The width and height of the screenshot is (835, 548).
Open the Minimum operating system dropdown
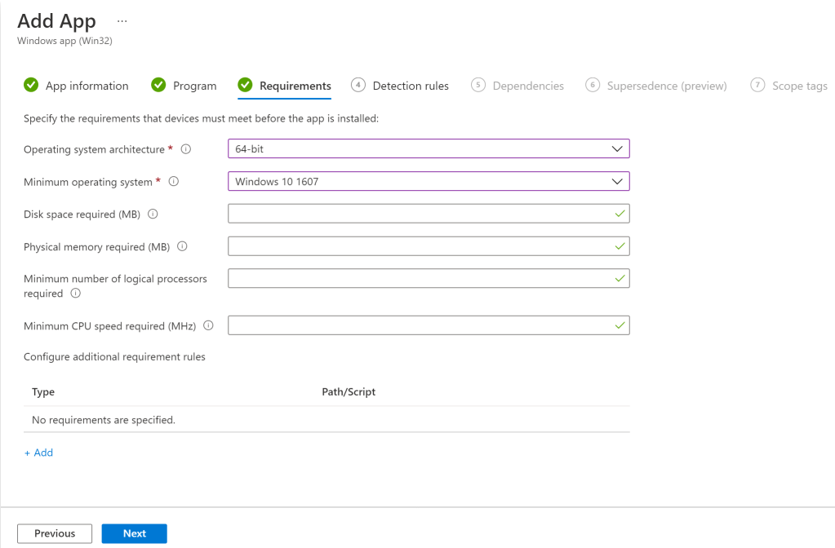click(x=429, y=181)
